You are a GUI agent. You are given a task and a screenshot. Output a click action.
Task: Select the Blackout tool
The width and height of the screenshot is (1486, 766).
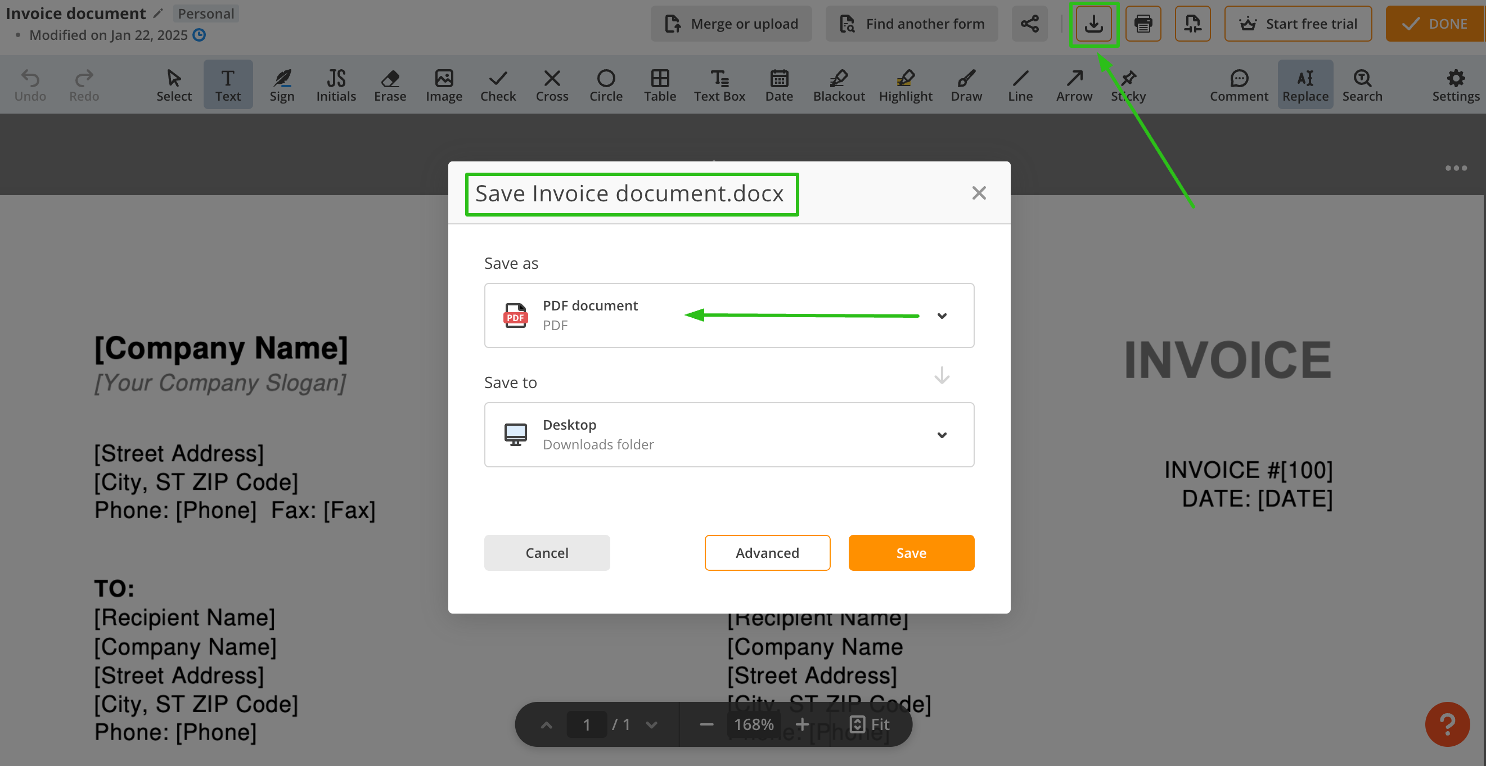(838, 85)
